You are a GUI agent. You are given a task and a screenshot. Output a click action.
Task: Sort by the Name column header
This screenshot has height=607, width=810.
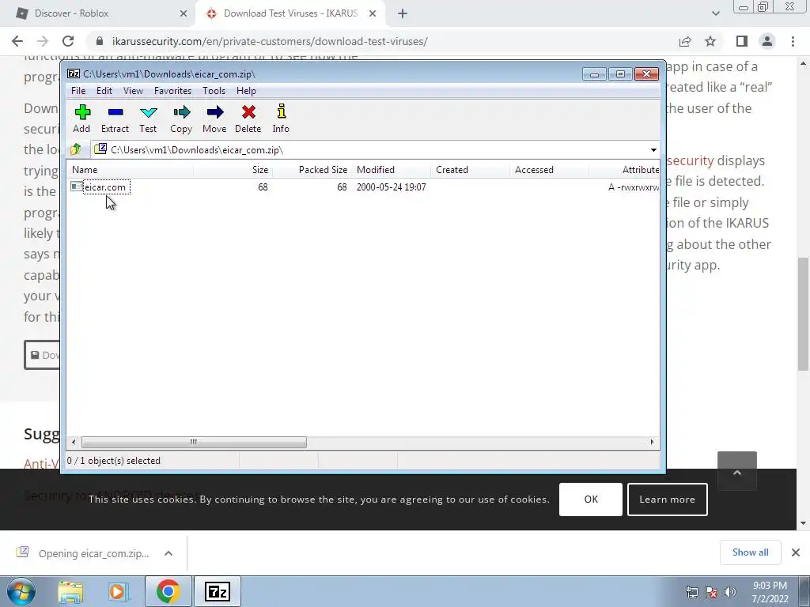[131, 170]
